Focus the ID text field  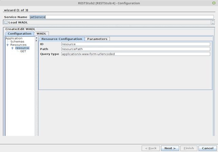pyautogui.click(x=136, y=44)
